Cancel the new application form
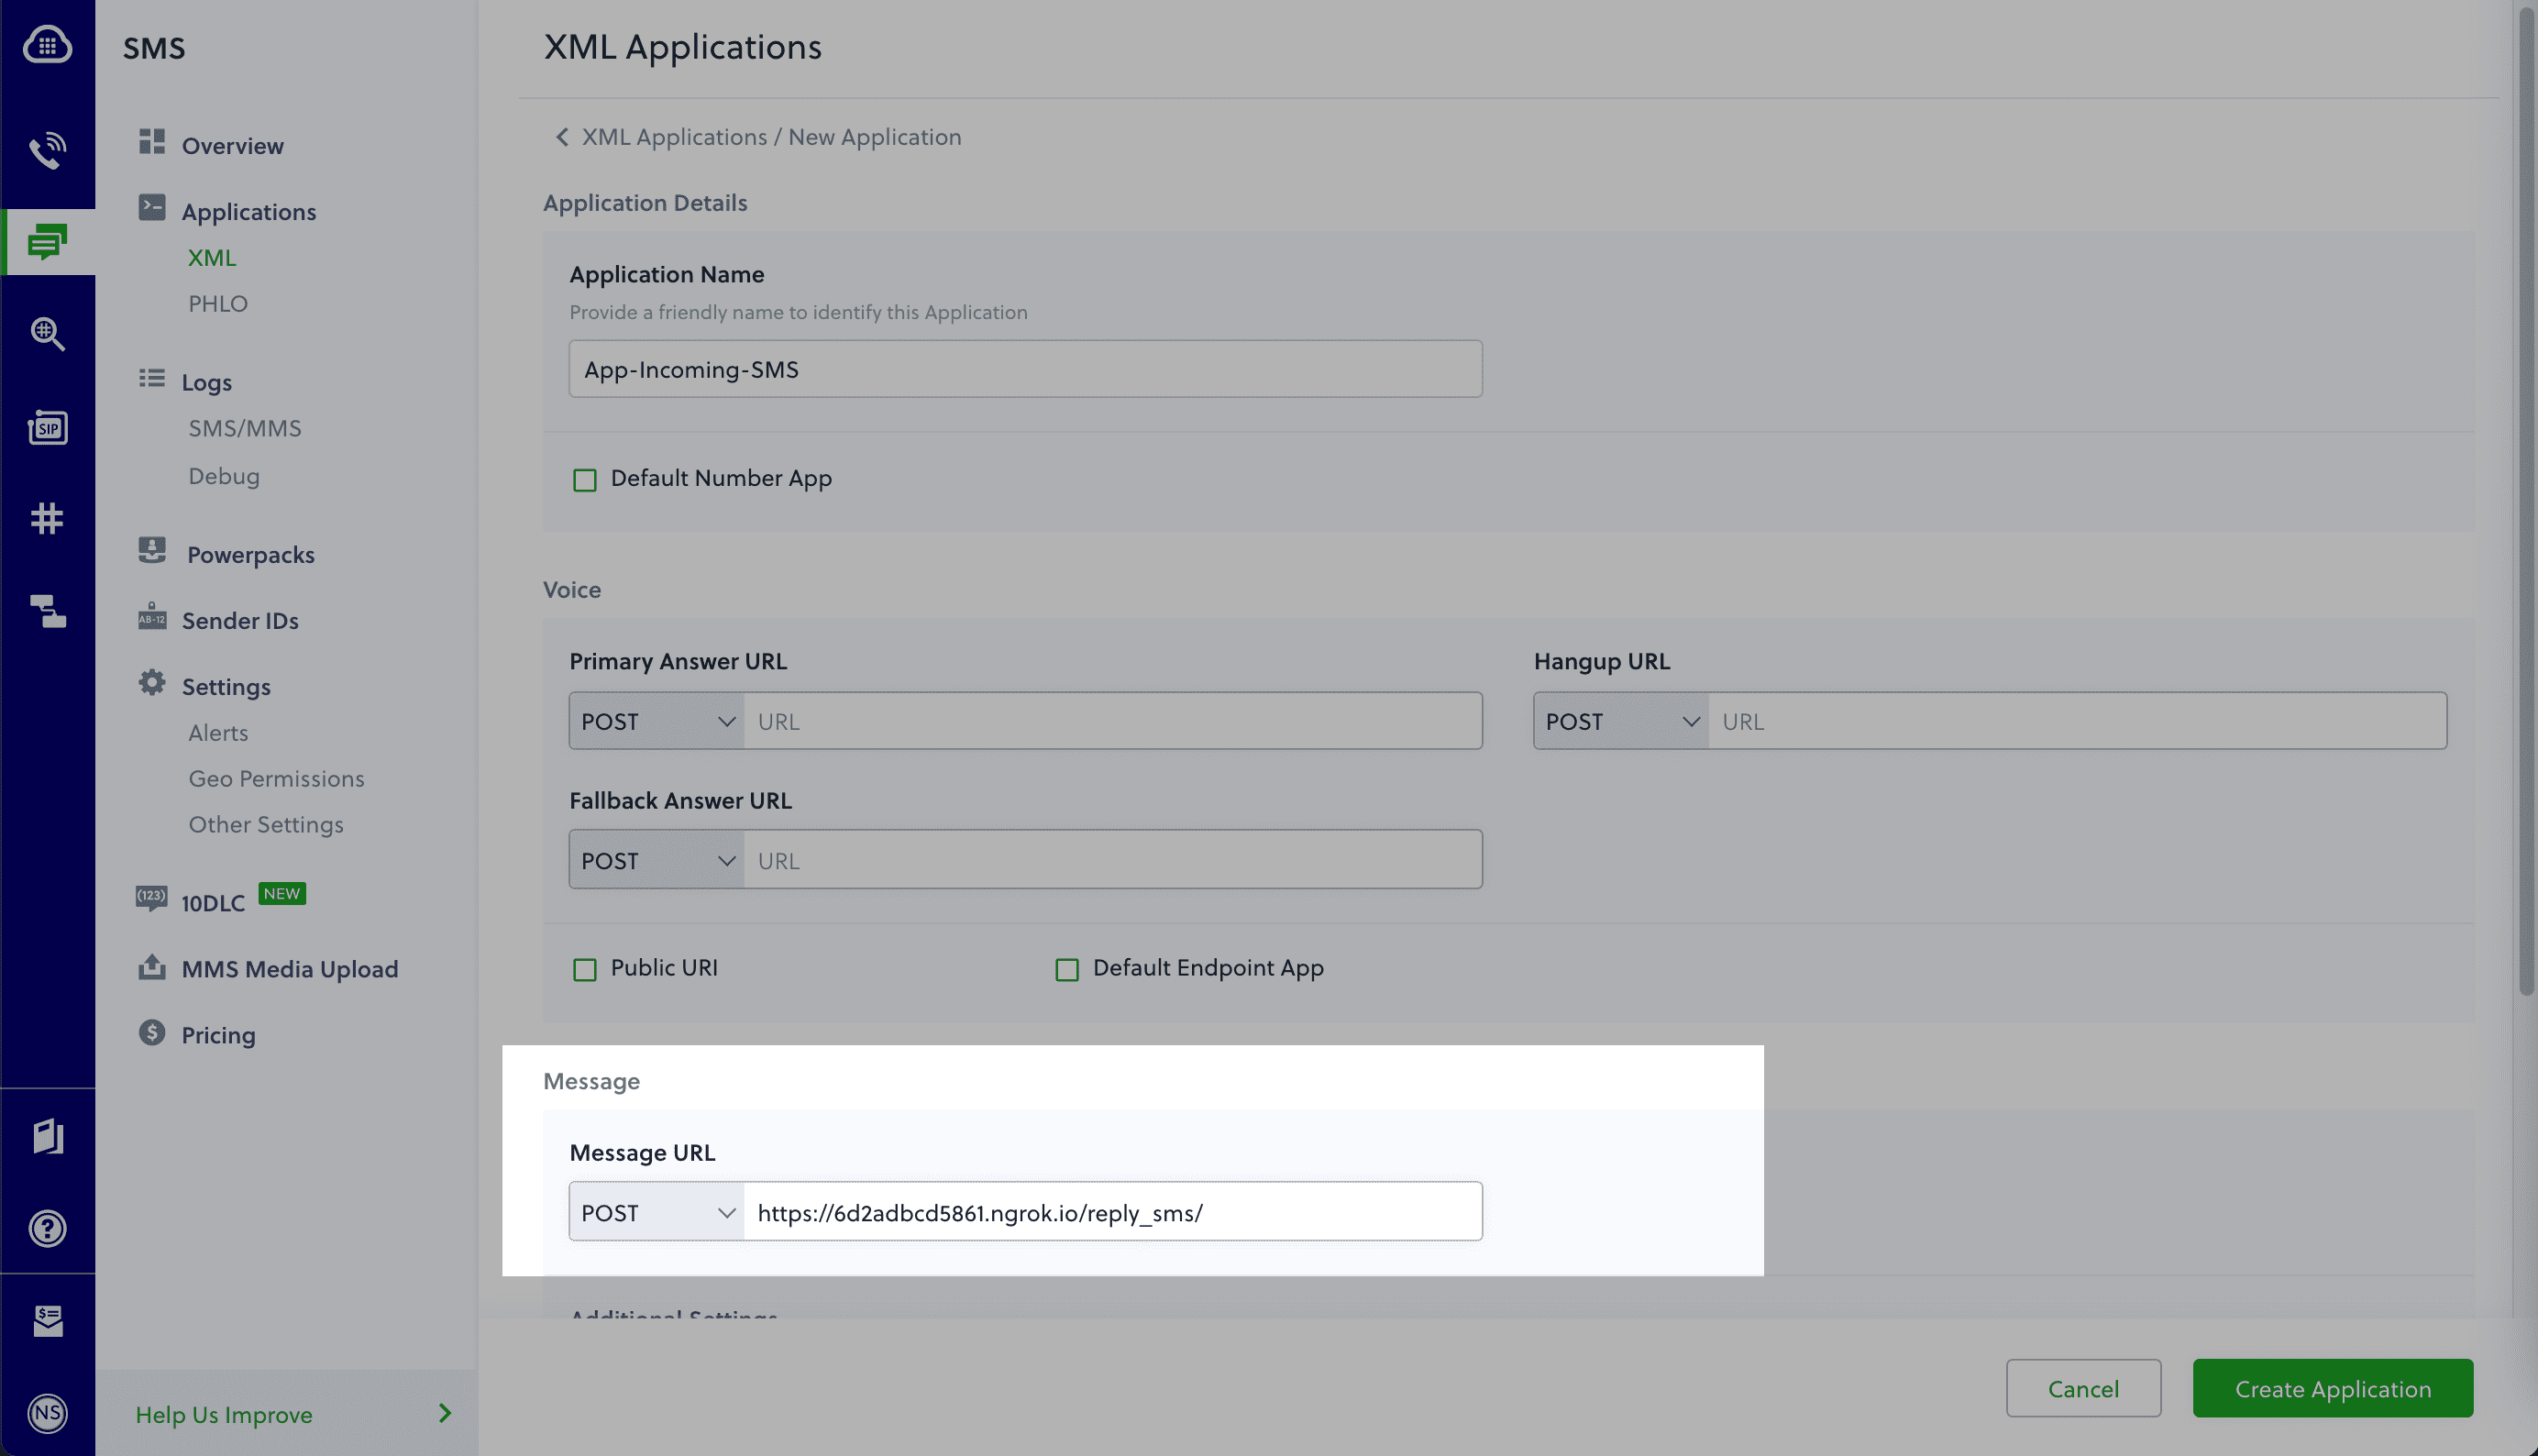 tap(2083, 1388)
